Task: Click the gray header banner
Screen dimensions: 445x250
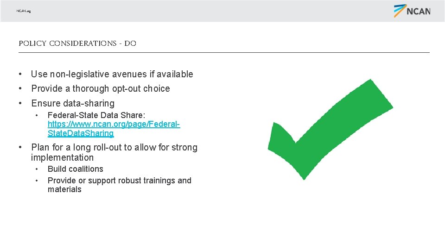Action: point(222,11)
